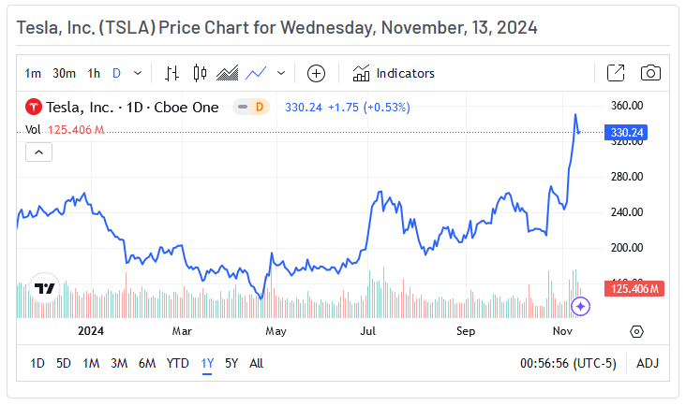Open chart in fullscreen popup

coord(616,73)
